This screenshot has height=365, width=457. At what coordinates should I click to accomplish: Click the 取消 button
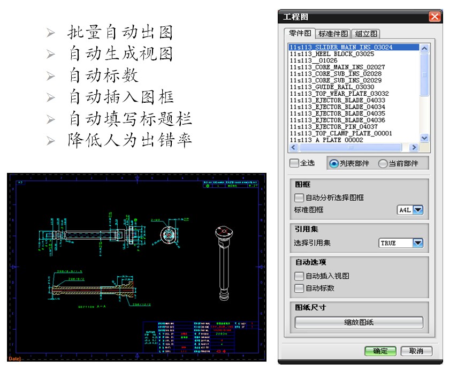416,351
